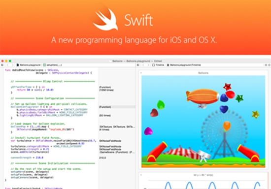
Task: Go back in the timeline editor history
Action: click(143, 65)
